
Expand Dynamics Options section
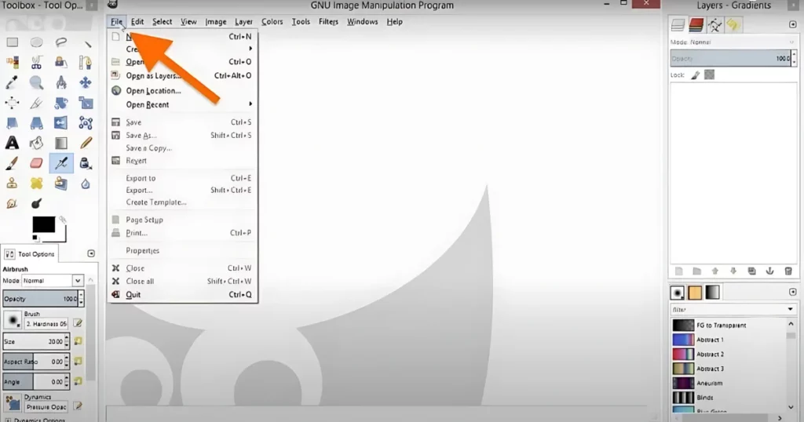click(x=8, y=420)
